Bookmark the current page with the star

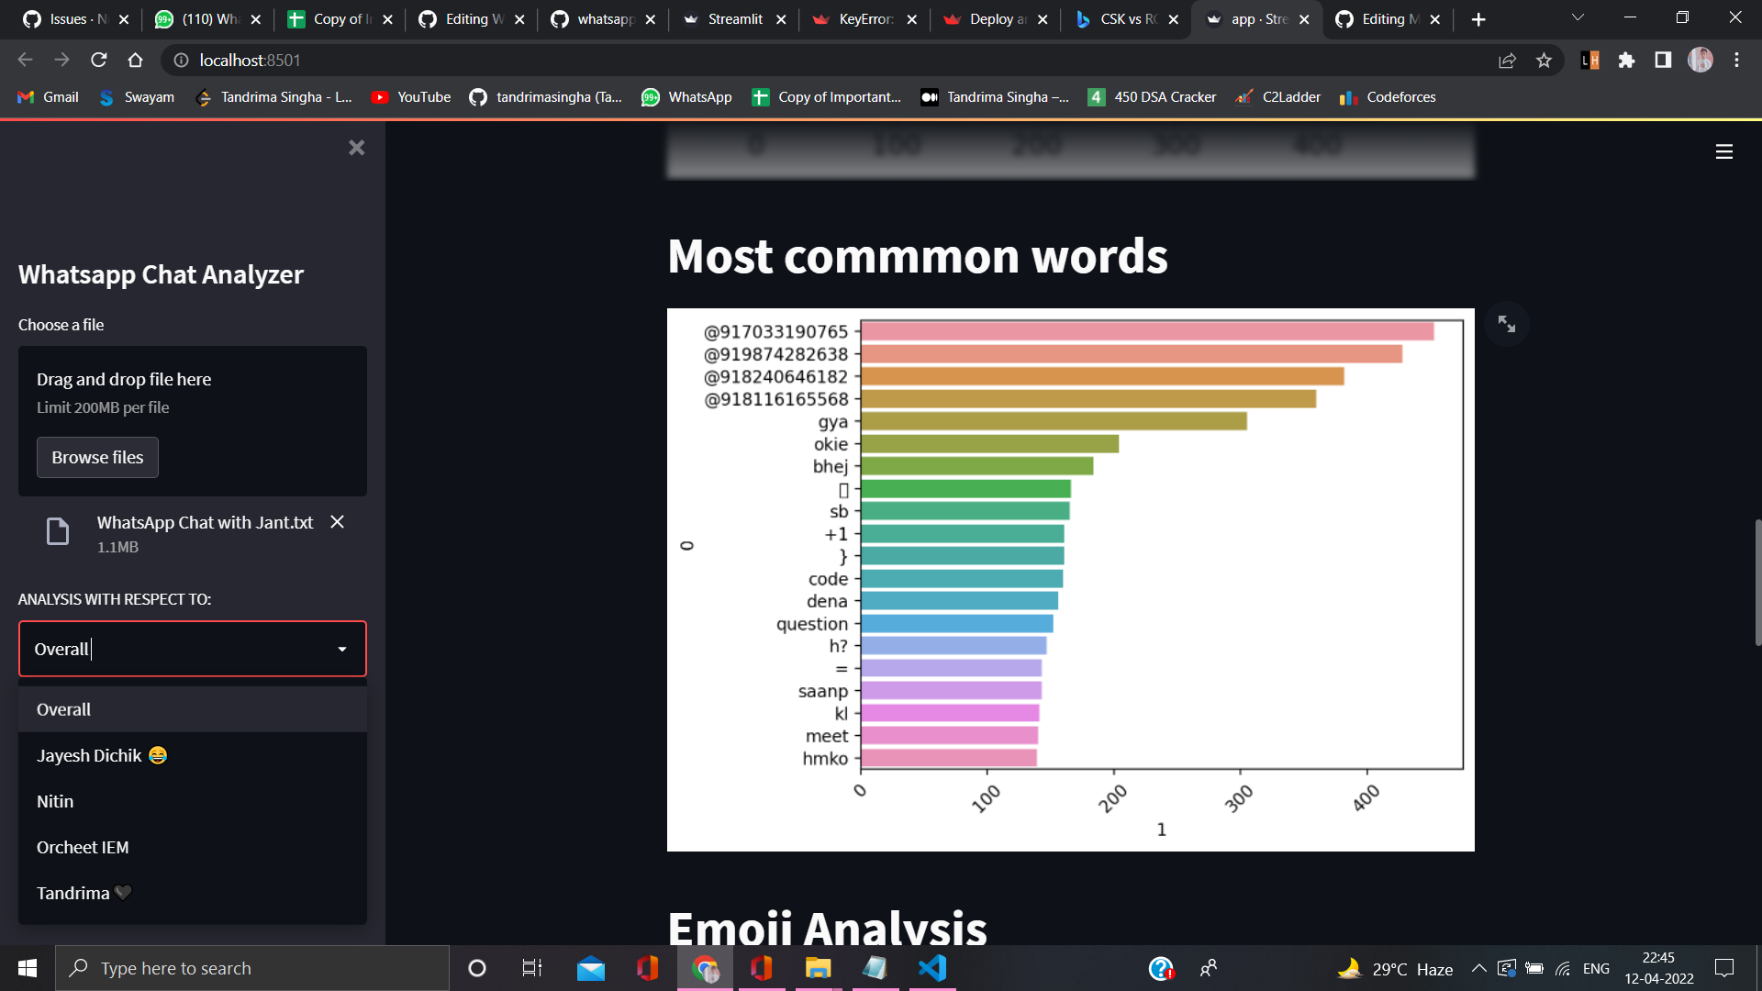tap(1545, 61)
